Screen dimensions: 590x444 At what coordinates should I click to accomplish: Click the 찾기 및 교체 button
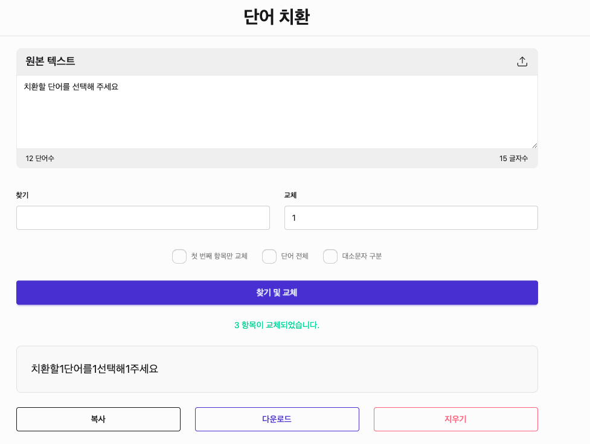point(277,293)
